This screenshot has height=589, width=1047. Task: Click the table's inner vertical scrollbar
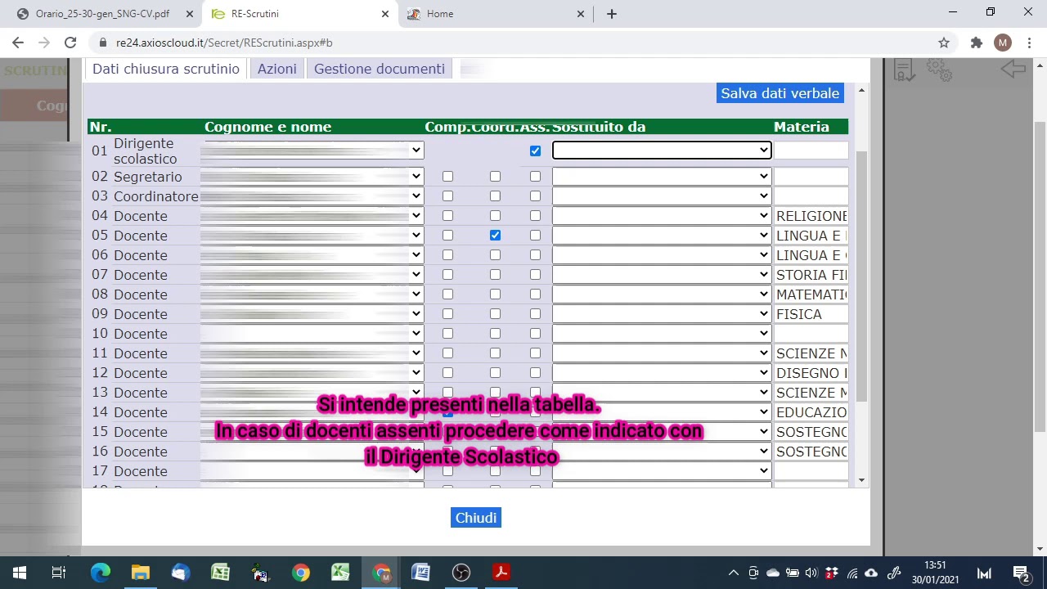[x=861, y=276]
